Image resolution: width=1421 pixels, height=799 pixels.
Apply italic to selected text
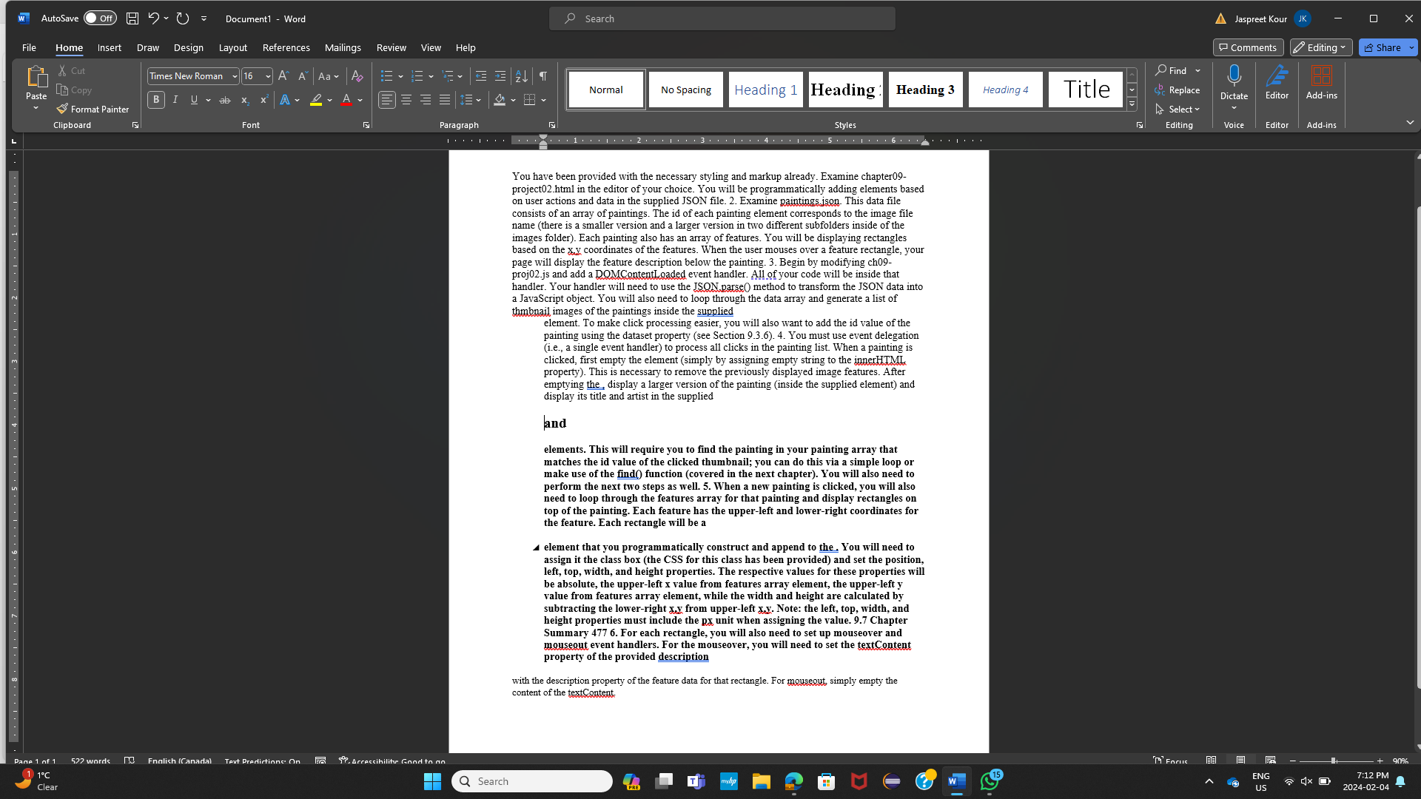pos(175,100)
